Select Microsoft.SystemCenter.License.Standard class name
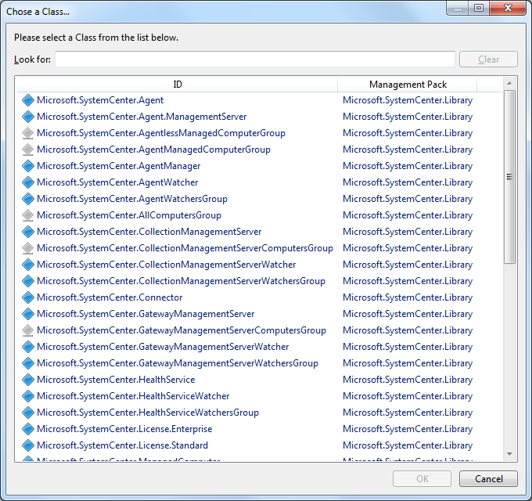The height and width of the screenshot is (501, 532). [x=123, y=445]
